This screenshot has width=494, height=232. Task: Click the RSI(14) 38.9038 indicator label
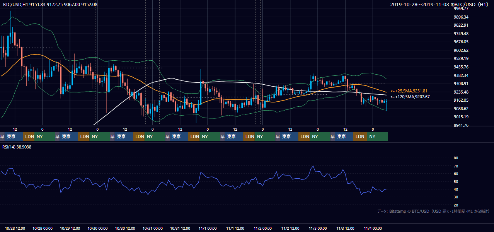(x=17, y=147)
